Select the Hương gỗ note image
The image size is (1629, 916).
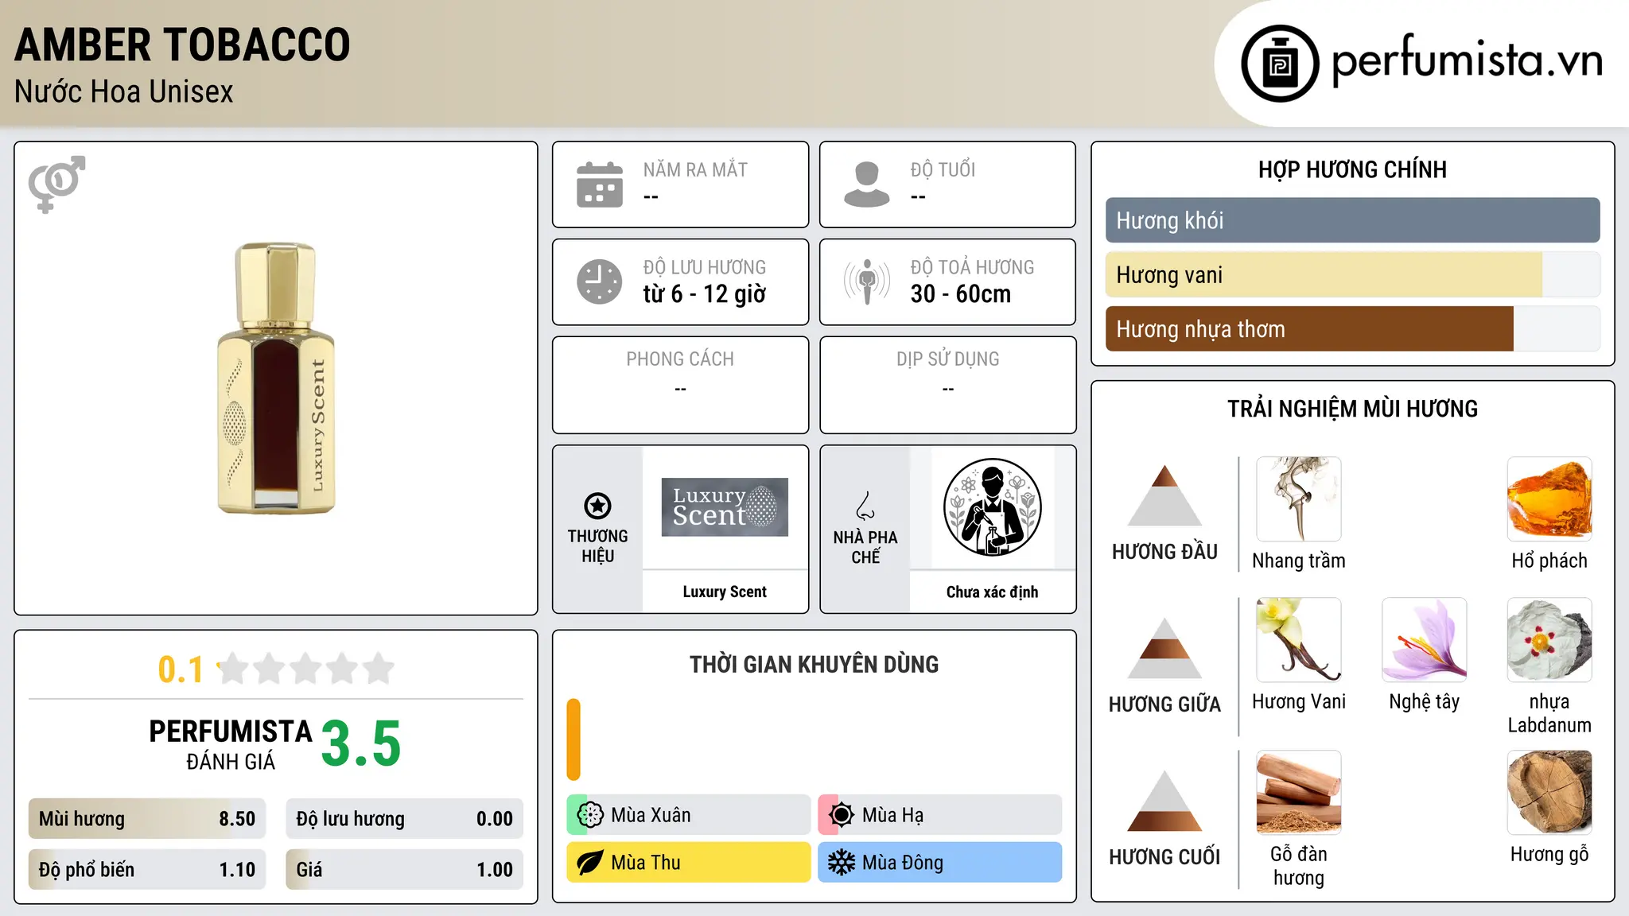pos(1549,793)
